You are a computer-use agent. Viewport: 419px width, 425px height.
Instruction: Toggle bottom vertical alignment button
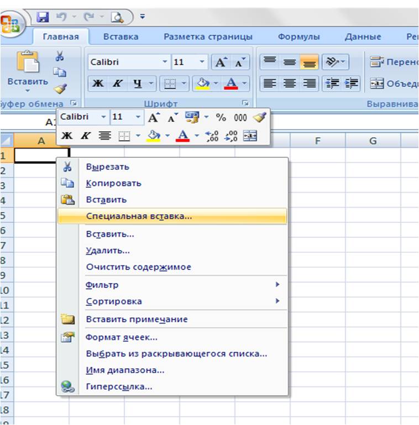[309, 62]
